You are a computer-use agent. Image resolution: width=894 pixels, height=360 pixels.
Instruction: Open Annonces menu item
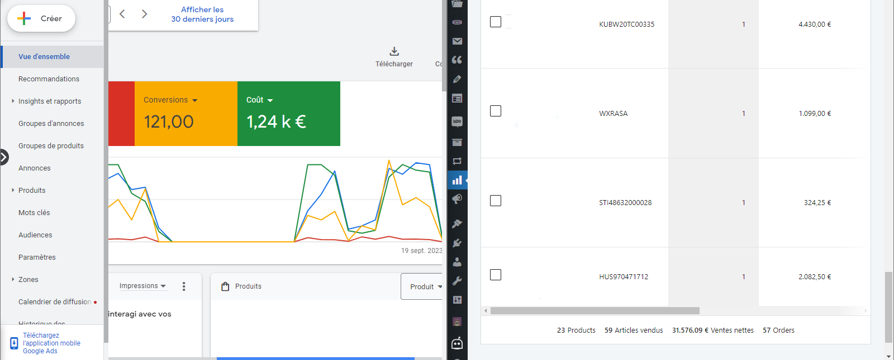(x=34, y=168)
